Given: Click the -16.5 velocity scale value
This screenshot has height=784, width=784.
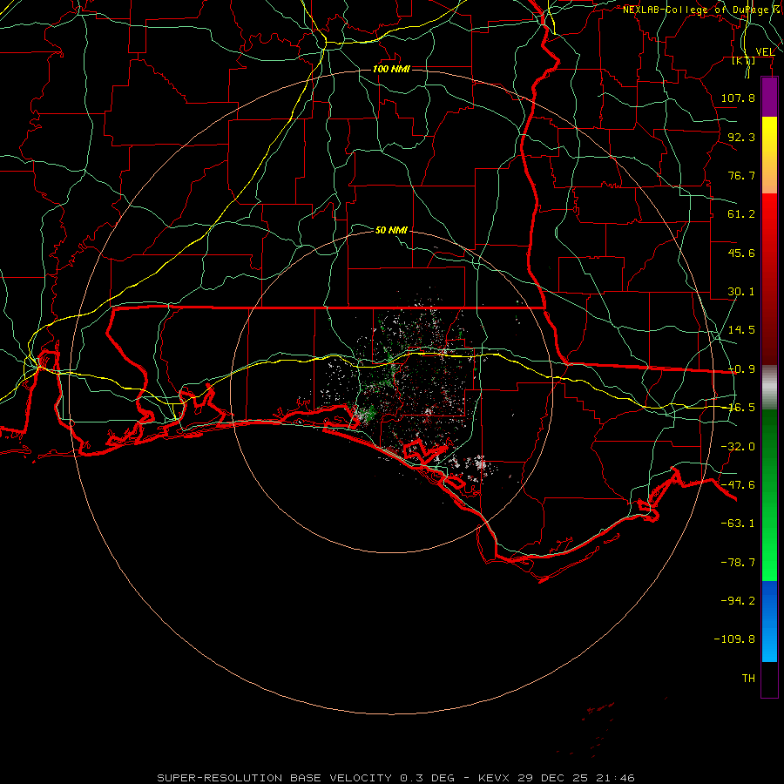Looking at the screenshot, I should [741, 408].
